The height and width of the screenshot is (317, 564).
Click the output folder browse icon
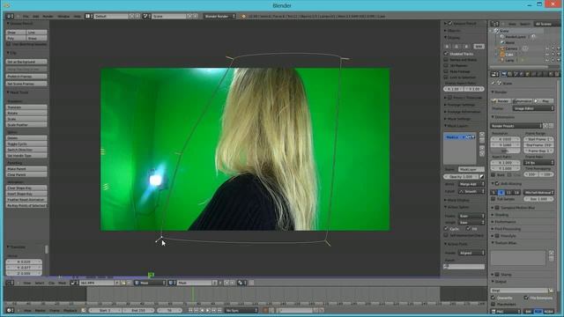[x=551, y=291]
